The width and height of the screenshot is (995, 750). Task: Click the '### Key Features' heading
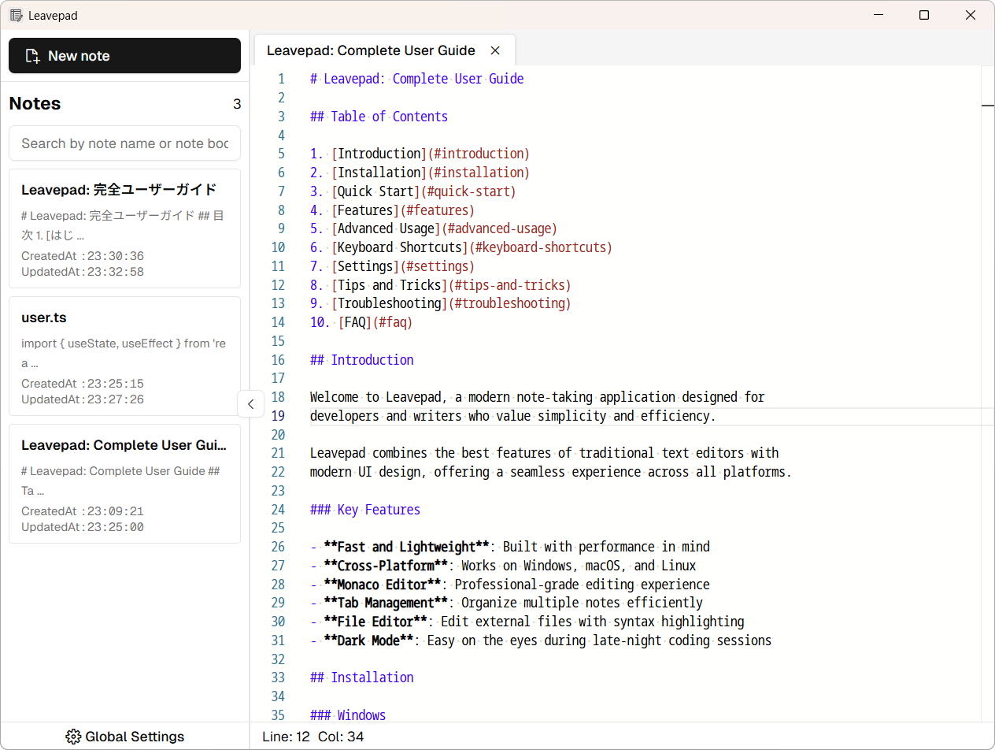(x=365, y=510)
